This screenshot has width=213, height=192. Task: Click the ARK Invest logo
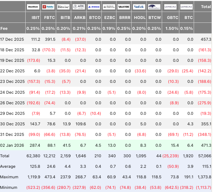(78, 7)
